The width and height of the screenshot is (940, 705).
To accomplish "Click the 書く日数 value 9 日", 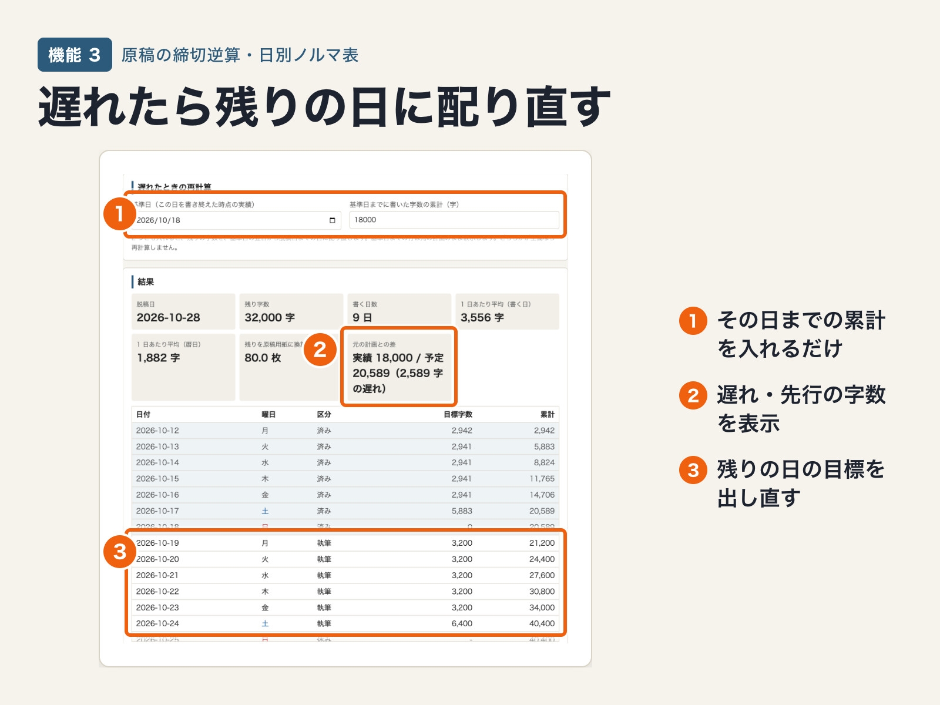I will coord(362,317).
